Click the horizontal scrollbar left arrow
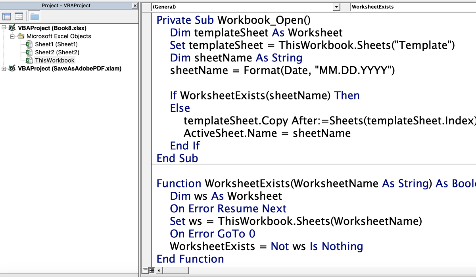The height and width of the screenshot is (277, 476). [159, 271]
